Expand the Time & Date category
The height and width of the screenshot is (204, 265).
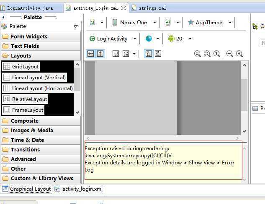(x=41, y=140)
